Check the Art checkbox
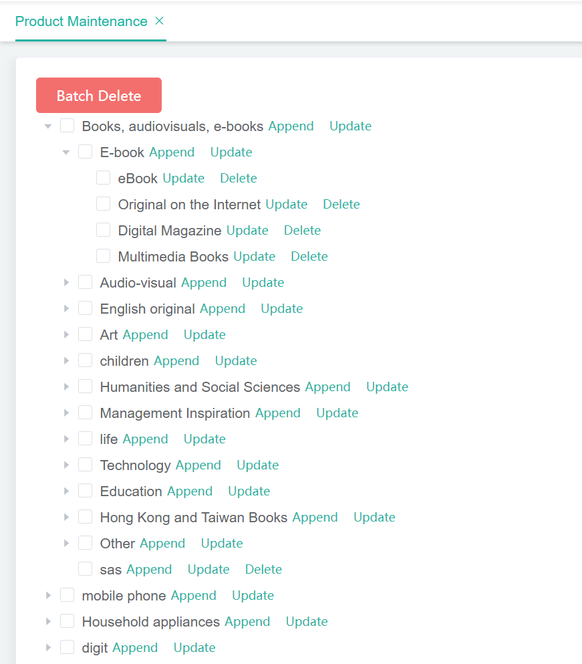582x664 pixels. pos(85,334)
